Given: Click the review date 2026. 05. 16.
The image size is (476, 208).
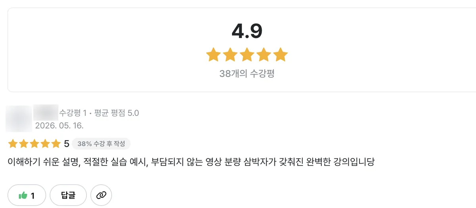Looking at the screenshot, I should (59, 125).
